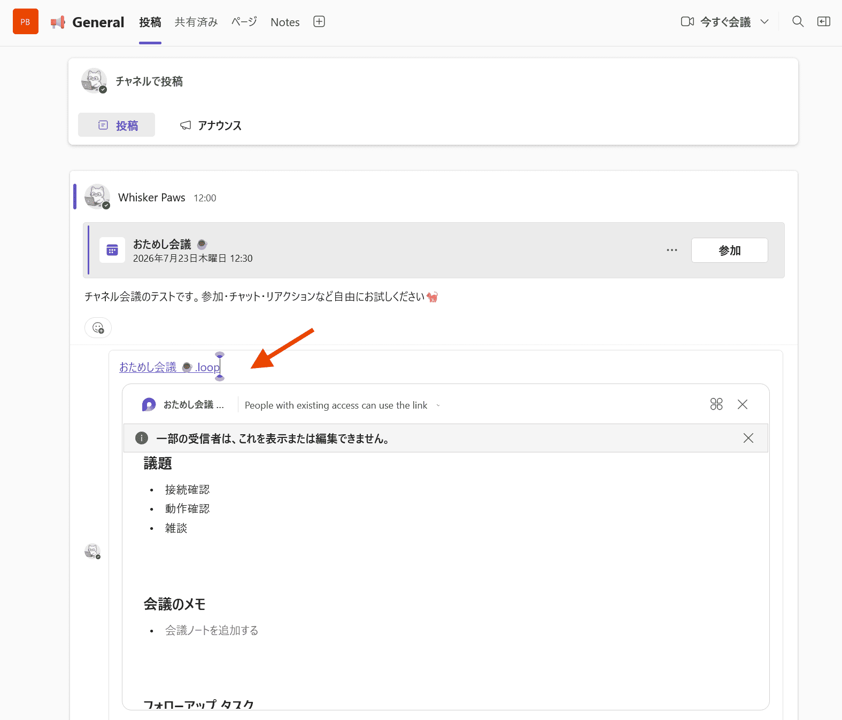Select the 投稿 post type button
The height and width of the screenshot is (720, 842).
coord(117,125)
